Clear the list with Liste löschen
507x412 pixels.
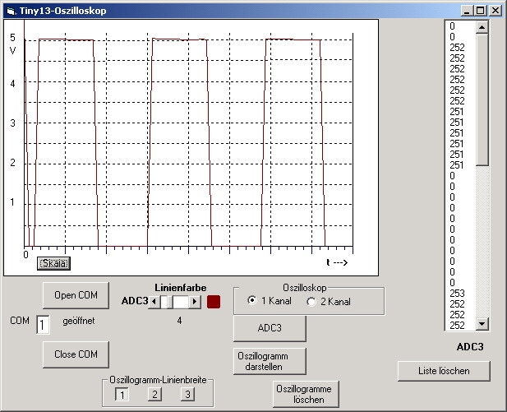pyautogui.click(x=444, y=371)
